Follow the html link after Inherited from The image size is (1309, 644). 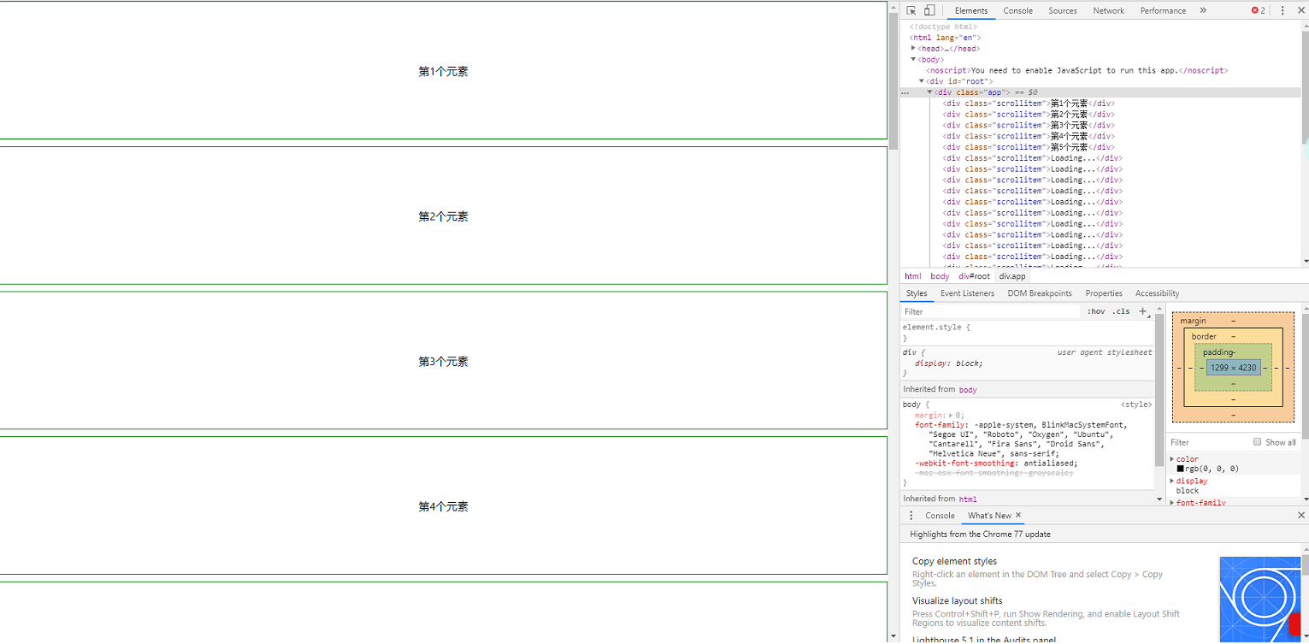point(968,499)
